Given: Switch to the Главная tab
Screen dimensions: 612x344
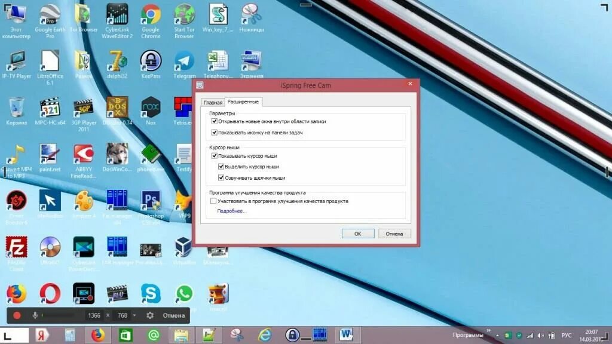Looking at the screenshot, I should pyautogui.click(x=213, y=102).
